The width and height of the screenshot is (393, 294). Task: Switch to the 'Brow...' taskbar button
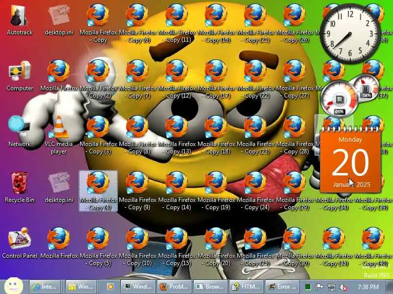(x=211, y=287)
